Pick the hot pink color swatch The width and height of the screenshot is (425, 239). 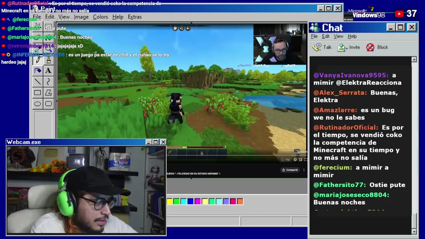233,201
